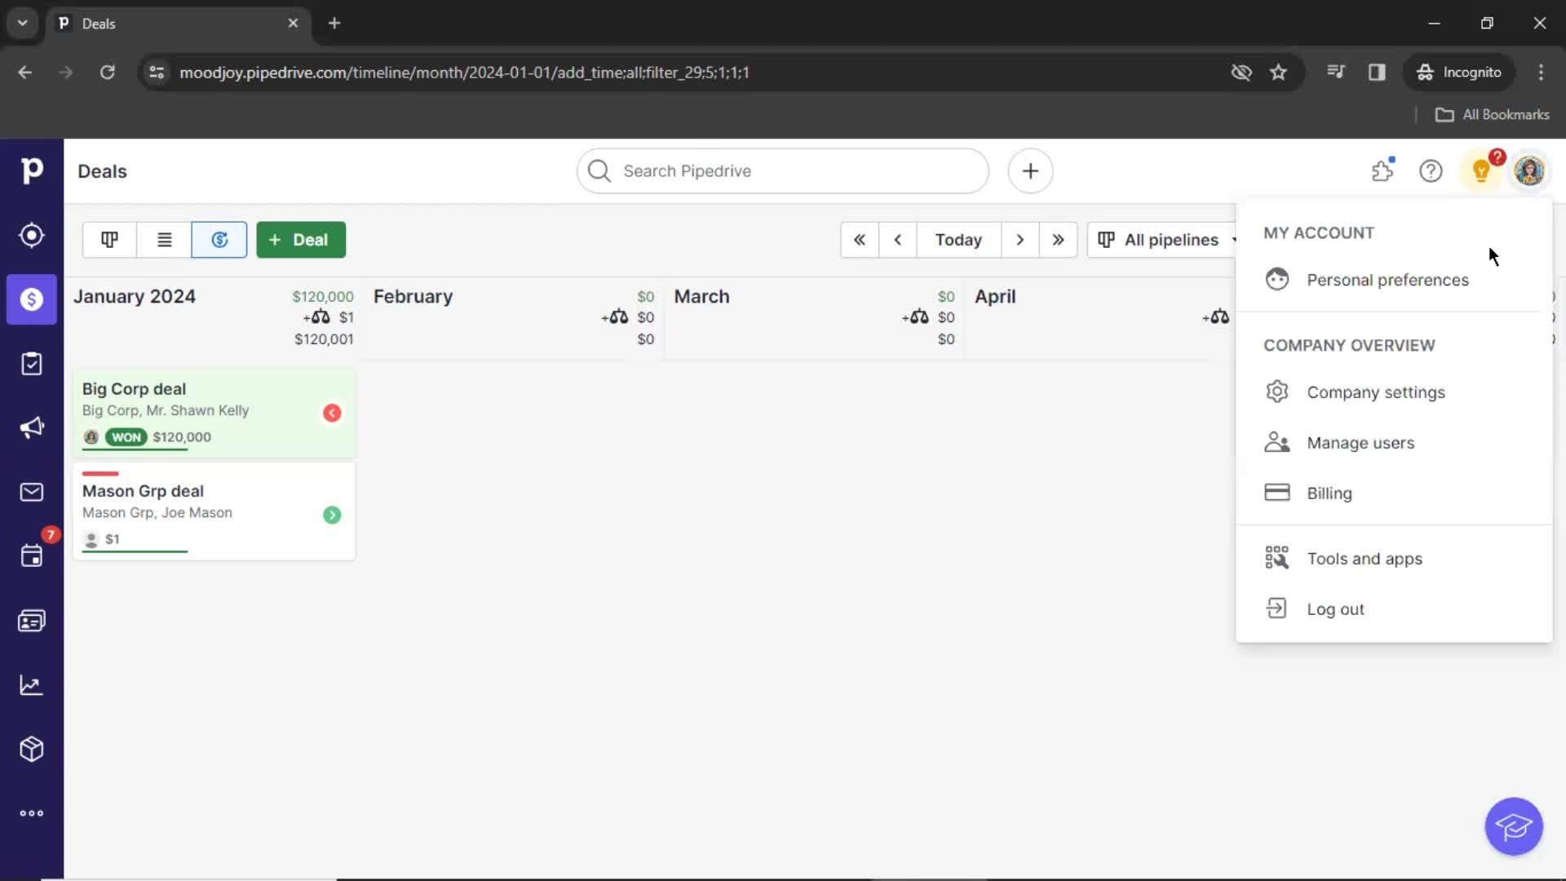The height and width of the screenshot is (881, 1566).
Task: Select the Pipedrive search input field
Action: point(783,170)
